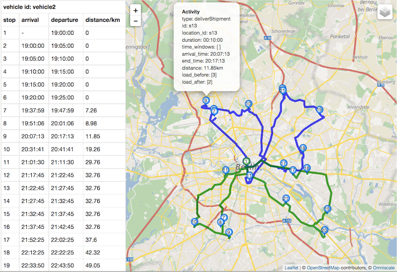Click the vehicle id: vehicle2 heading

31,6
